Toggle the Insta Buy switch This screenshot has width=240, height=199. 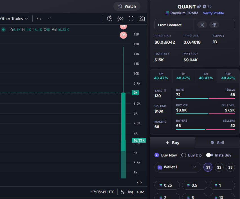(x=210, y=155)
